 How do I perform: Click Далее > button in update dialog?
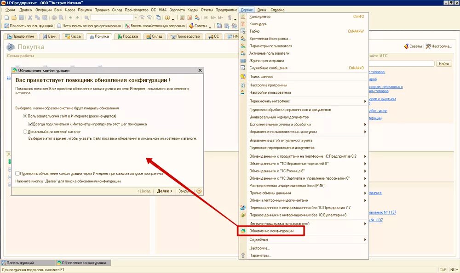point(165,191)
